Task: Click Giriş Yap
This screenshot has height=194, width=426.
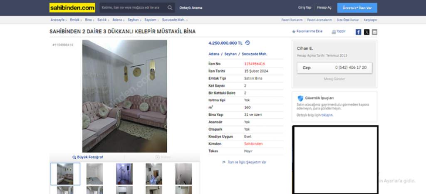Action: click(x=304, y=7)
